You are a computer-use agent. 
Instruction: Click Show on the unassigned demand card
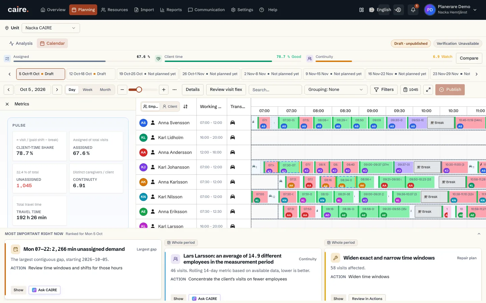[x=19, y=290]
